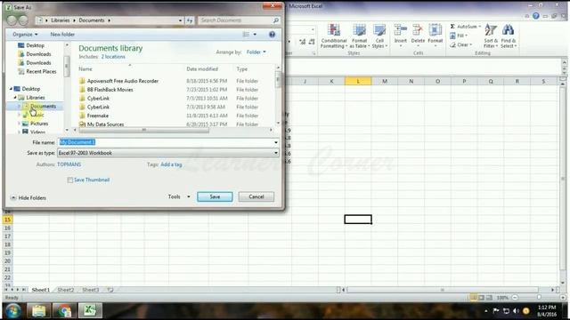Sort files by Name column header
The image size is (570, 320).
point(85,69)
